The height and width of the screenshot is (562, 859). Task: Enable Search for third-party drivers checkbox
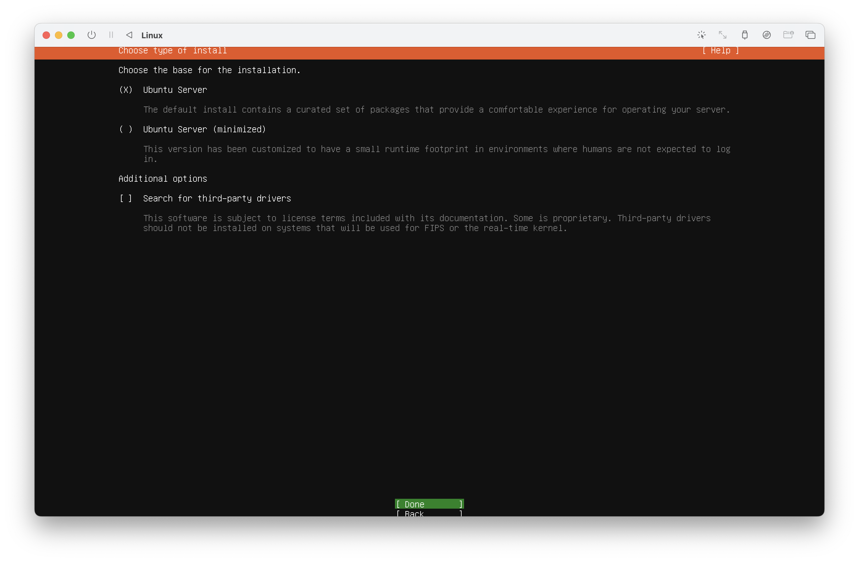(x=126, y=198)
